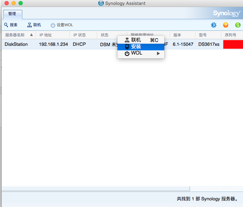This screenshot has height=207, width=243.
Task: Click the sort arrow in 服务器名称 header
Action: (31, 35)
